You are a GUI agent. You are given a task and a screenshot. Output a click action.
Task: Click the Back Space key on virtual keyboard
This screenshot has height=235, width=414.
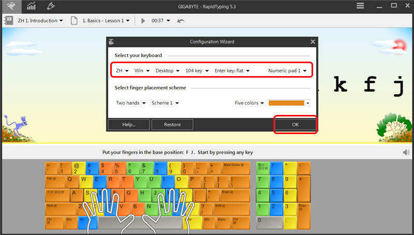point(236,168)
